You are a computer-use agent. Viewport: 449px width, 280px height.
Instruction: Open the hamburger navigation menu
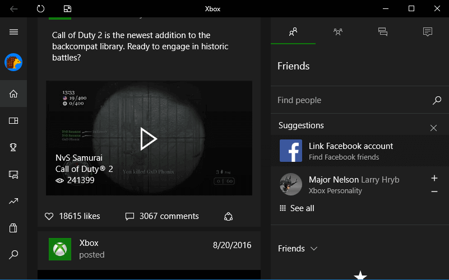[x=13, y=32]
